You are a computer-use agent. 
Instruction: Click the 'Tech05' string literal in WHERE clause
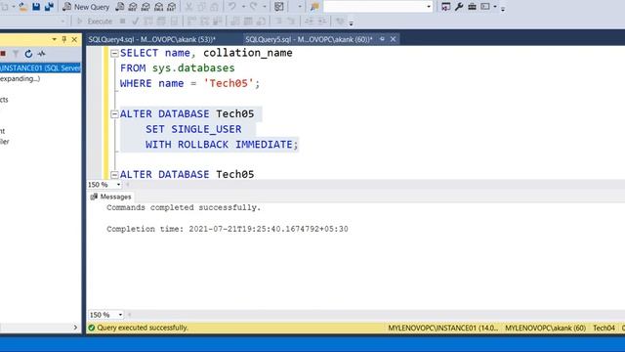229,83
